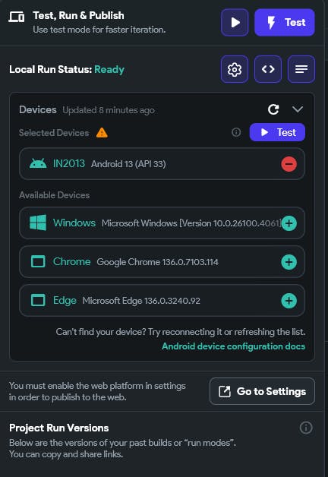Click the Test, Run & Publish devices icon
The height and width of the screenshot is (477, 328).
click(17, 17)
